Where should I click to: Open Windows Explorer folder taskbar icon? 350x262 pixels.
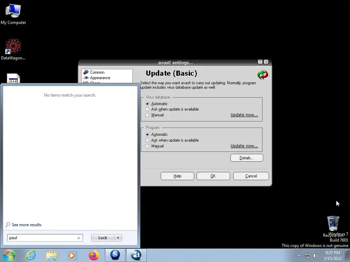point(52,255)
